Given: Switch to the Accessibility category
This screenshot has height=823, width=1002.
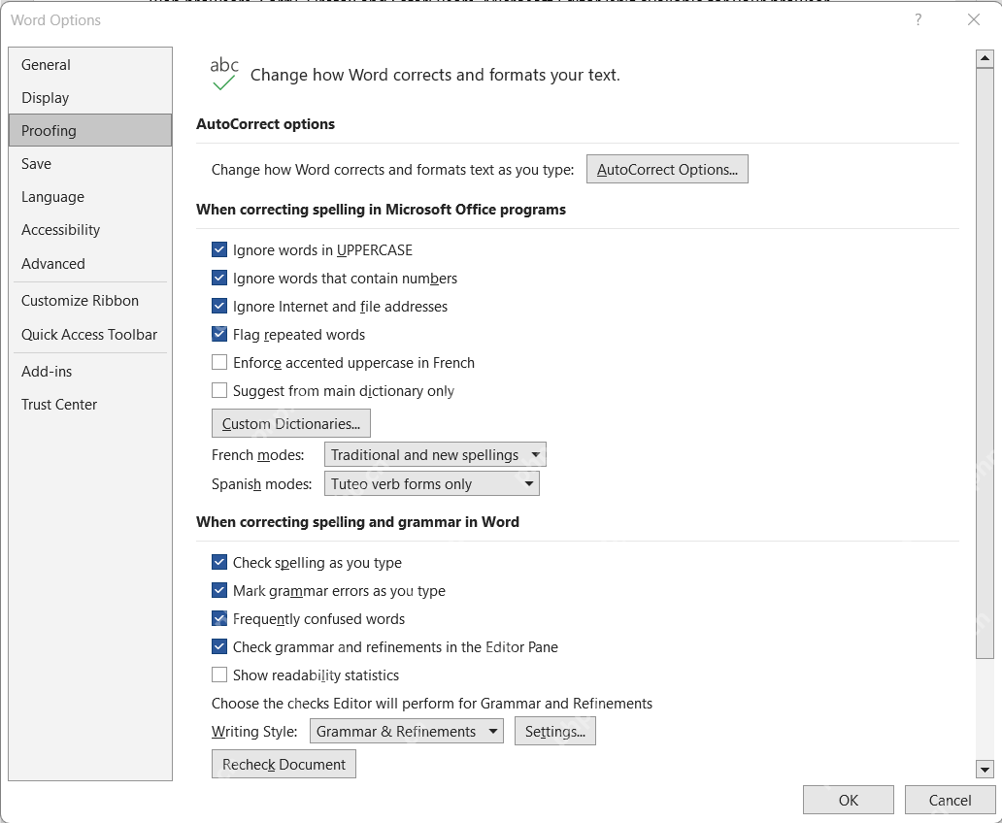Looking at the screenshot, I should tap(90, 230).
